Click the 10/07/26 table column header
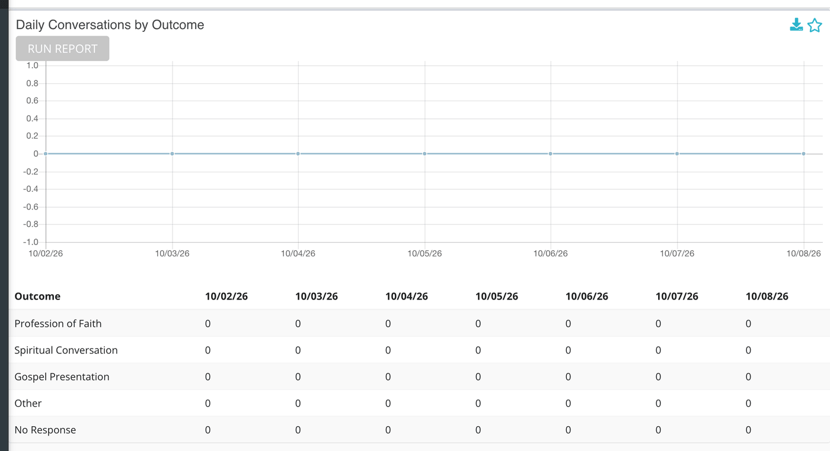The image size is (830, 451). click(x=677, y=297)
